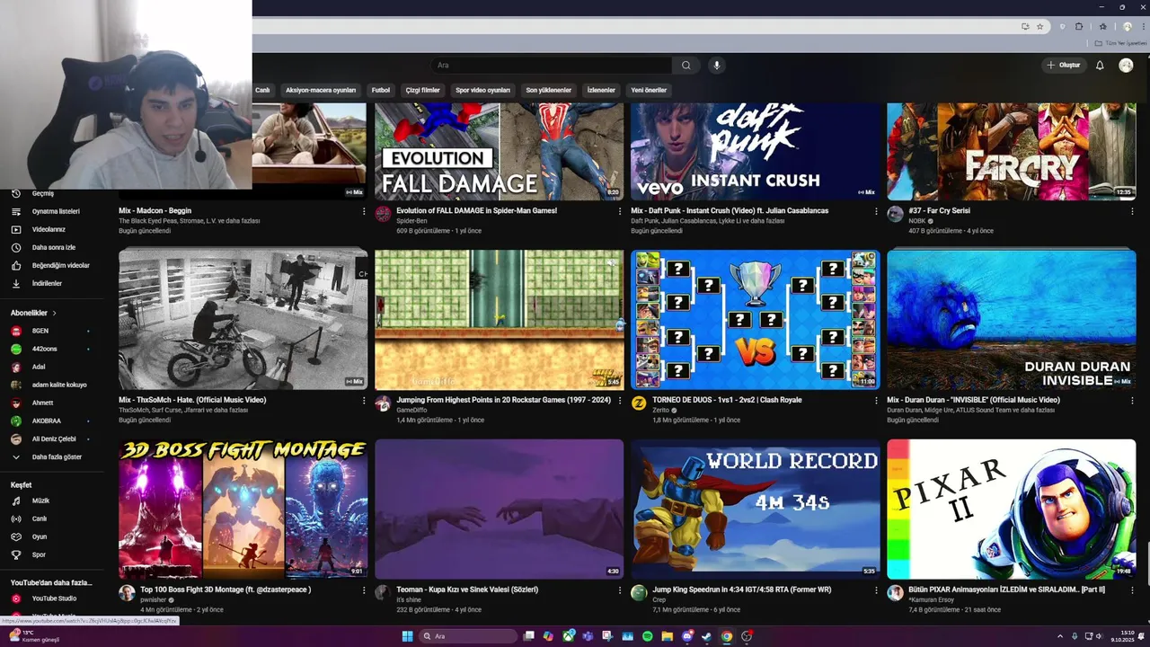The image size is (1150, 647).
Task: Play Jump King WORLD RECORD thumbnail
Action: [x=755, y=509]
